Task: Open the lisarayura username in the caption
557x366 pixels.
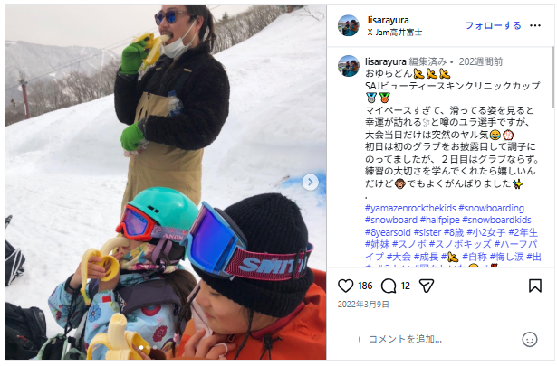Action: (386, 61)
